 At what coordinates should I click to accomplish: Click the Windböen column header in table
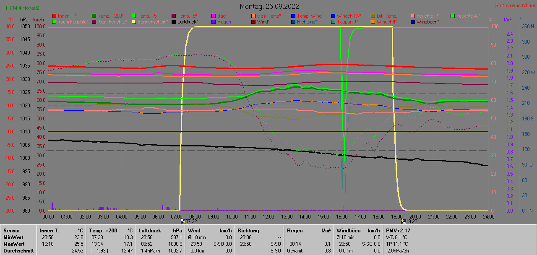click(x=348, y=230)
